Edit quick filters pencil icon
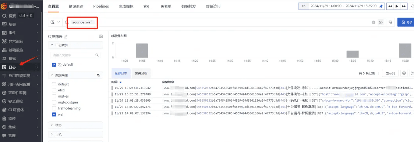Viewport: 414px width, 142px height. pyautogui.click(x=66, y=36)
